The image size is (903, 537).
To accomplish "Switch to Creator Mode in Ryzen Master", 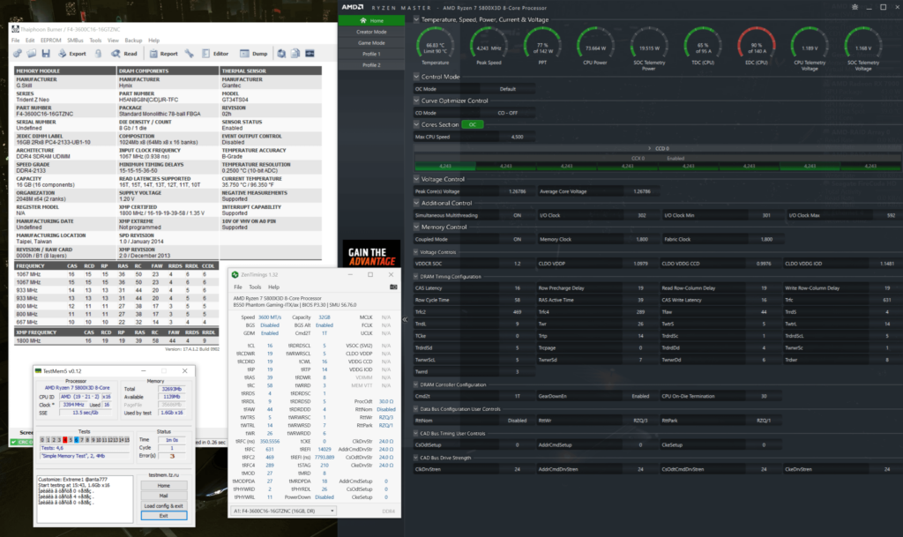I will [x=371, y=32].
